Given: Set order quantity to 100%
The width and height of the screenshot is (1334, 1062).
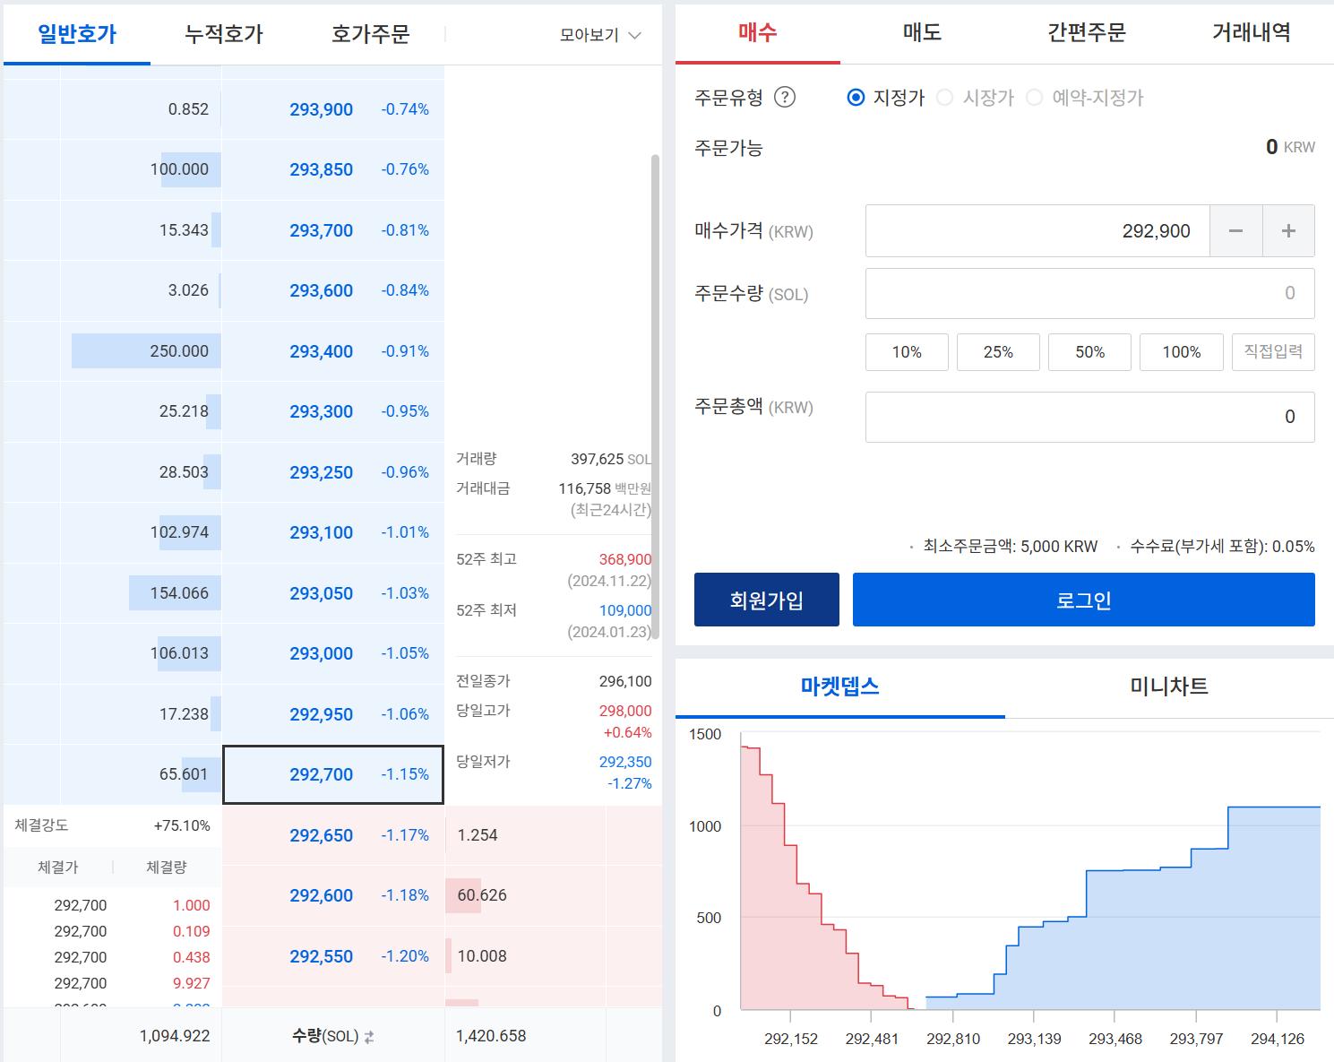Looking at the screenshot, I should click(1182, 352).
